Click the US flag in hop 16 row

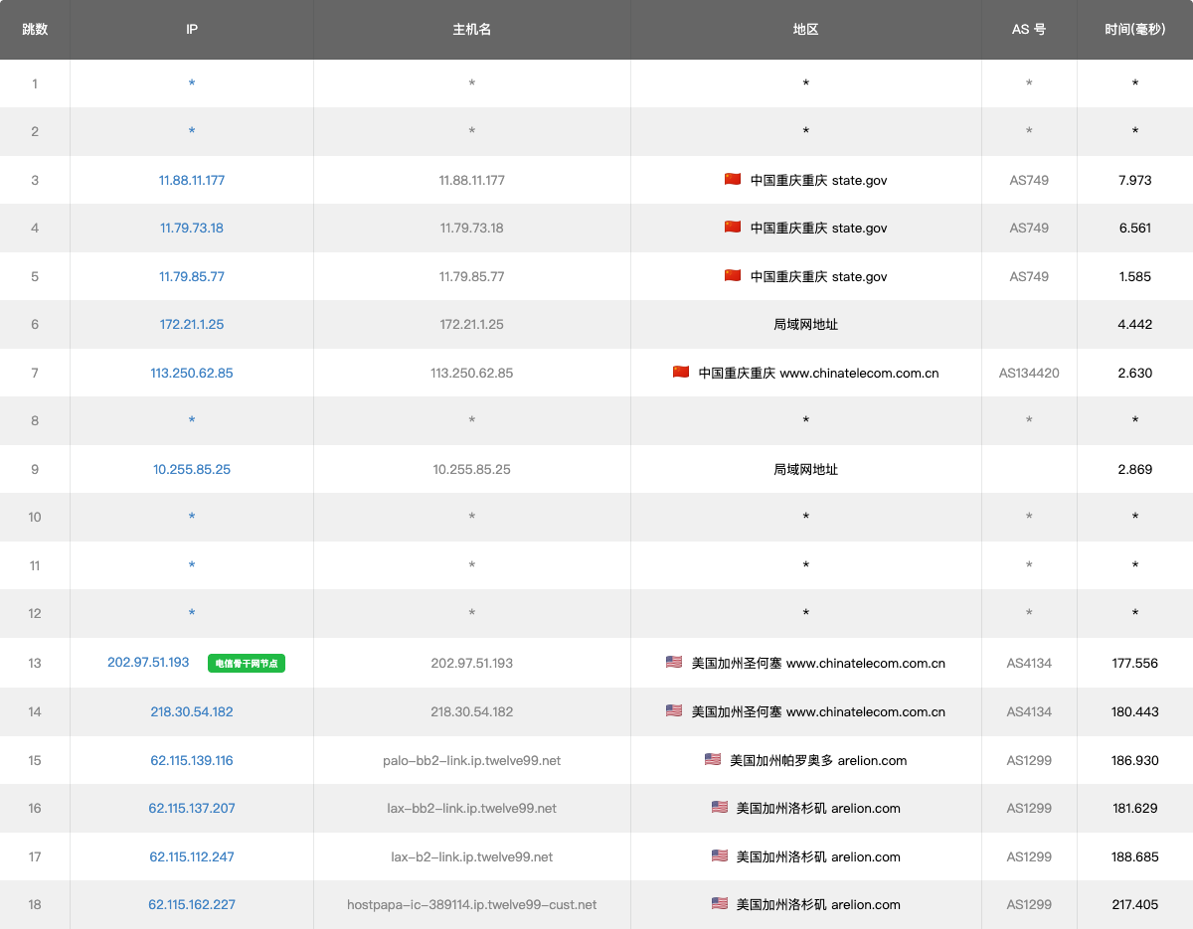point(720,807)
